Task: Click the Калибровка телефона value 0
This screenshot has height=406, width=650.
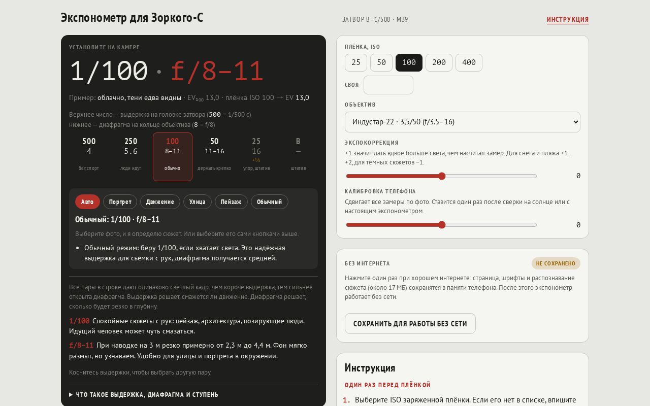Action: coord(578,225)
